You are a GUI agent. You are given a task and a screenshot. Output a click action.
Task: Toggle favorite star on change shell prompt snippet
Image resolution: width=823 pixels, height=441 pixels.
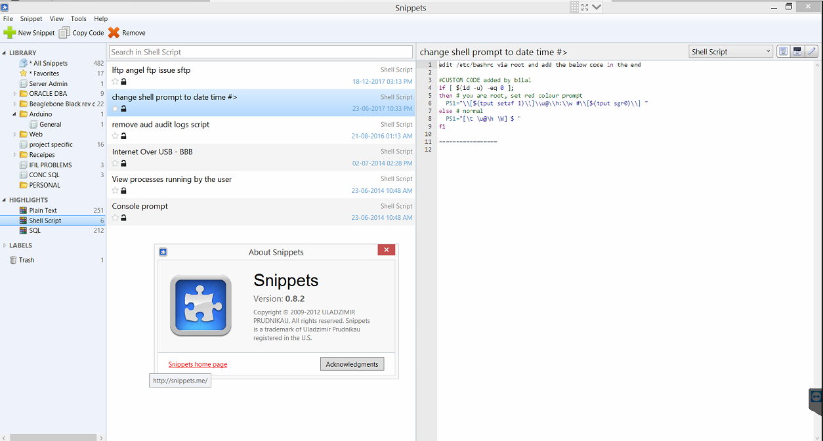tap(116, 109)
